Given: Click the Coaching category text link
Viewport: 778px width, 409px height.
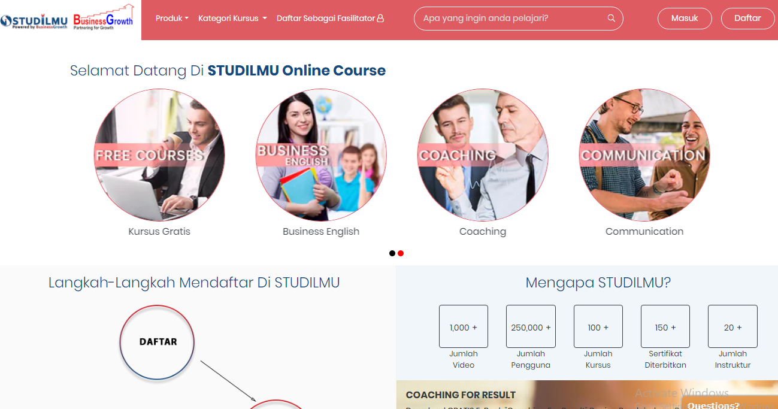Looking at the screenshot, I should click(483, 231).
